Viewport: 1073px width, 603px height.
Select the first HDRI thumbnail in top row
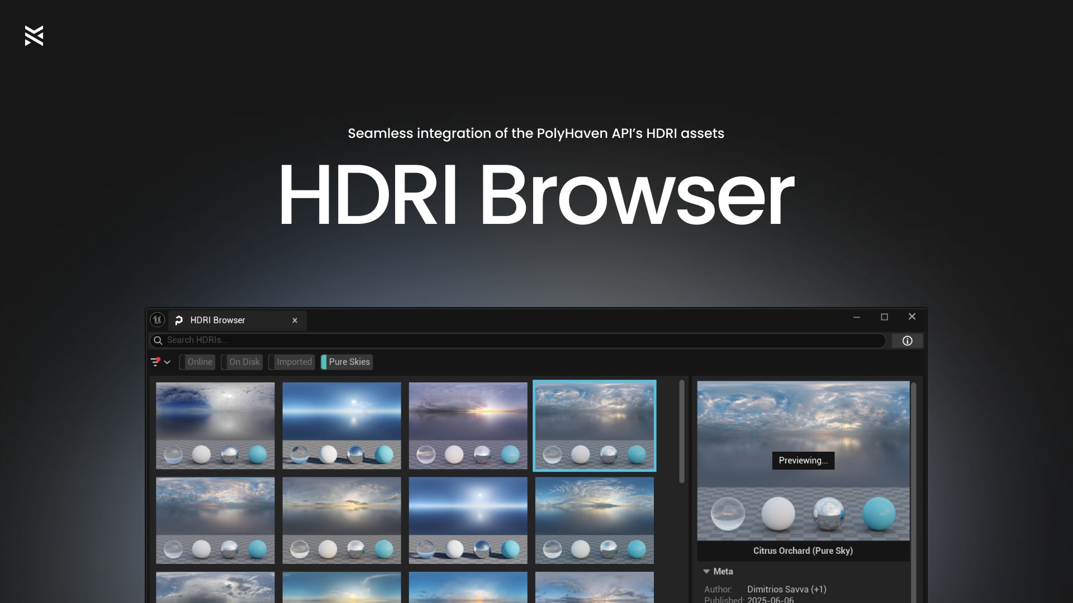pyautogui.click(x=215, y=425)
